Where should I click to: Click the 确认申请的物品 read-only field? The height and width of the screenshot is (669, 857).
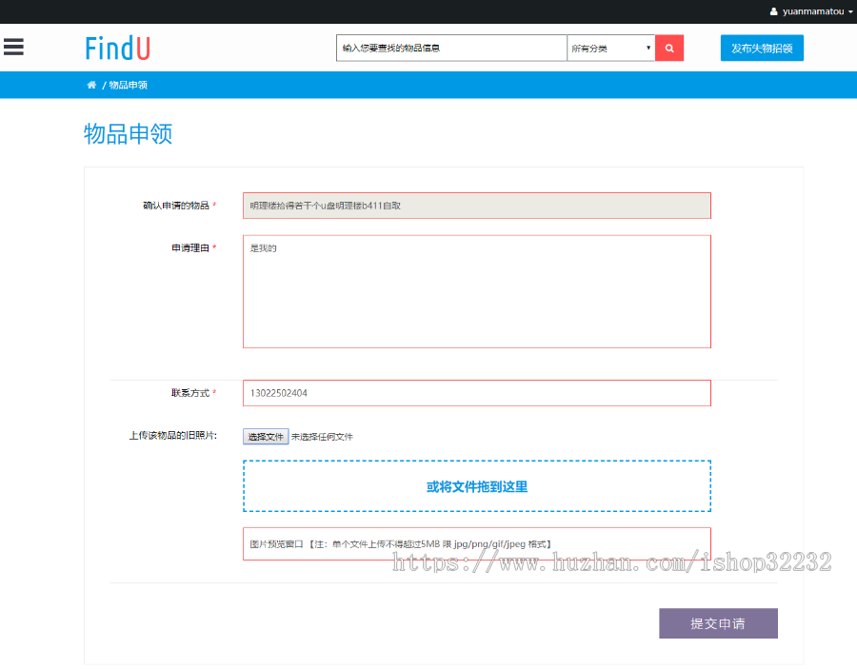pyautogui.click(x=477, y=206)
